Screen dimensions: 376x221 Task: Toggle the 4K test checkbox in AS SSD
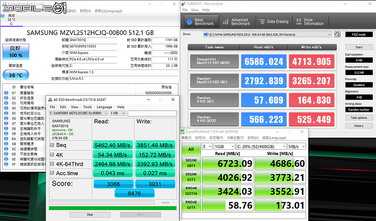(52, 155)
